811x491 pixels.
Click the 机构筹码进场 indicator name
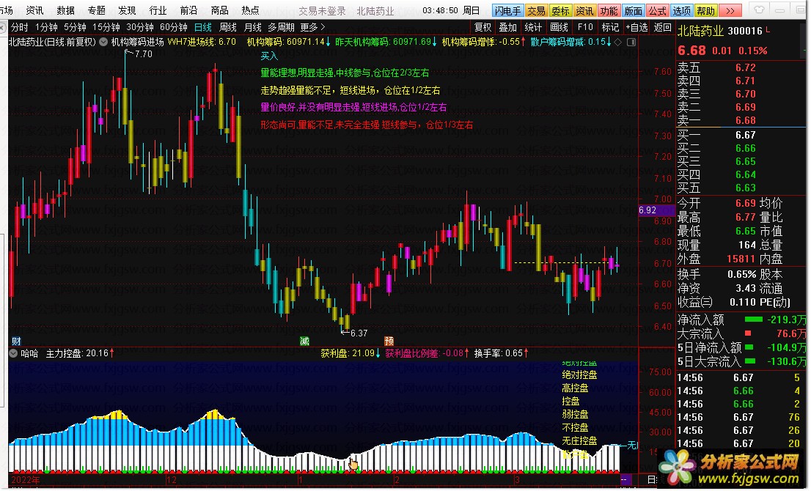[138, 42]
